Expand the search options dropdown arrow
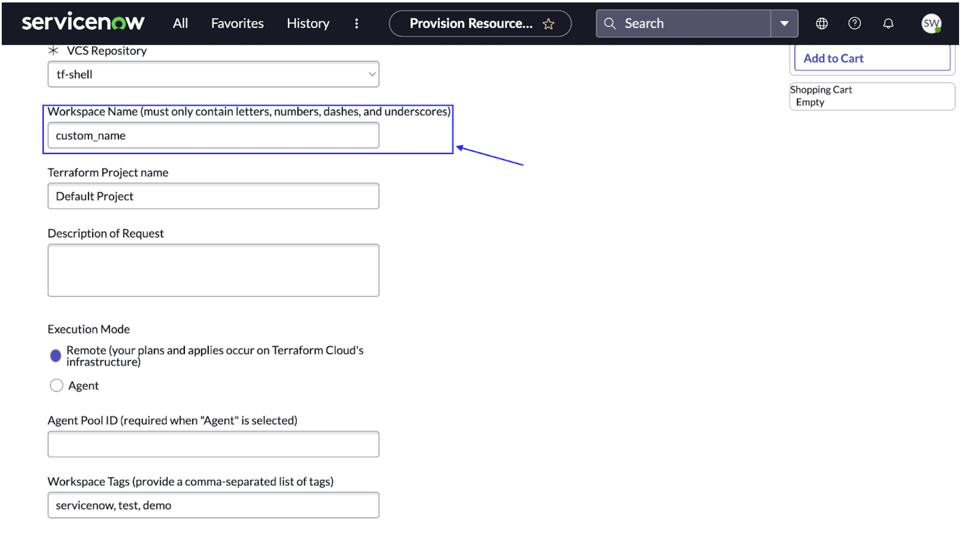 [x=784, y=24]
